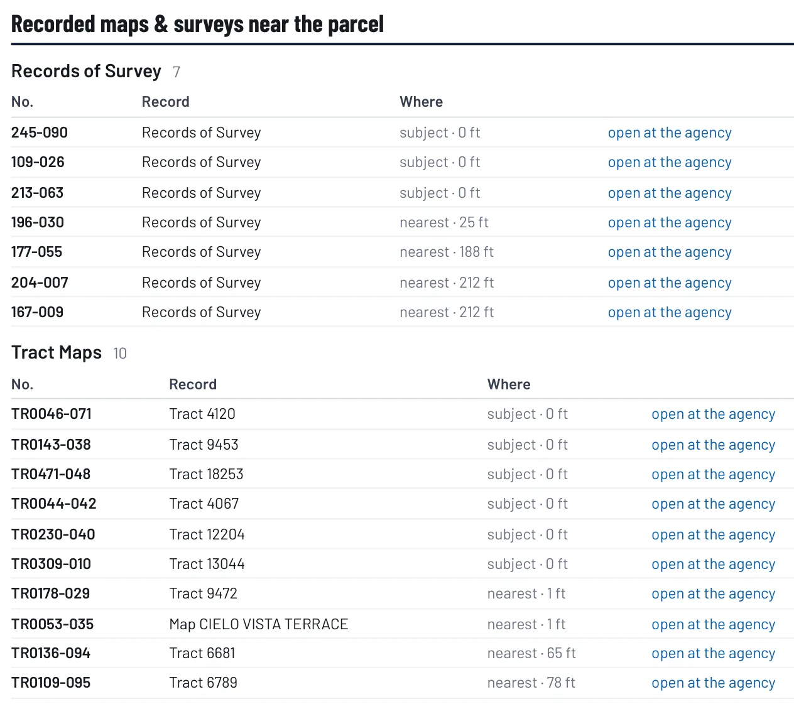Click Records of Survey count '7'
The height and width of the screenshot is (709, 794).
[x=177, y=72]
